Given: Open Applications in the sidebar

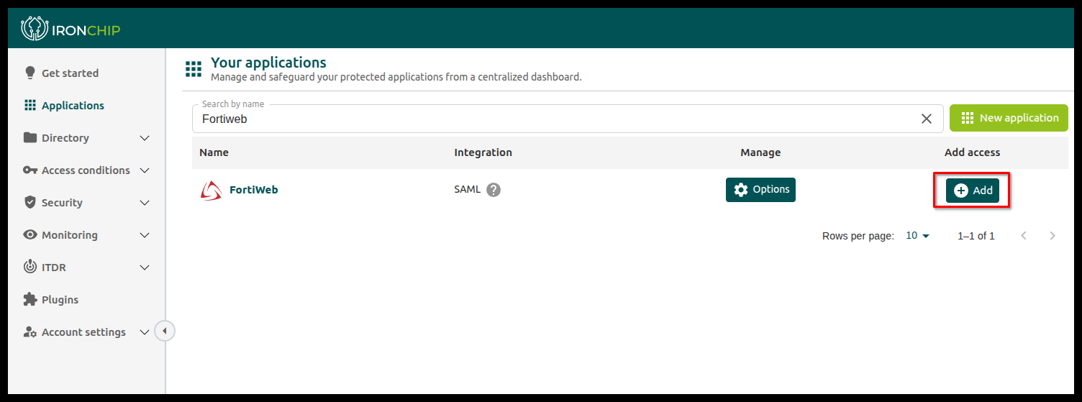Looking at the screenshot, I should [73, 106].
